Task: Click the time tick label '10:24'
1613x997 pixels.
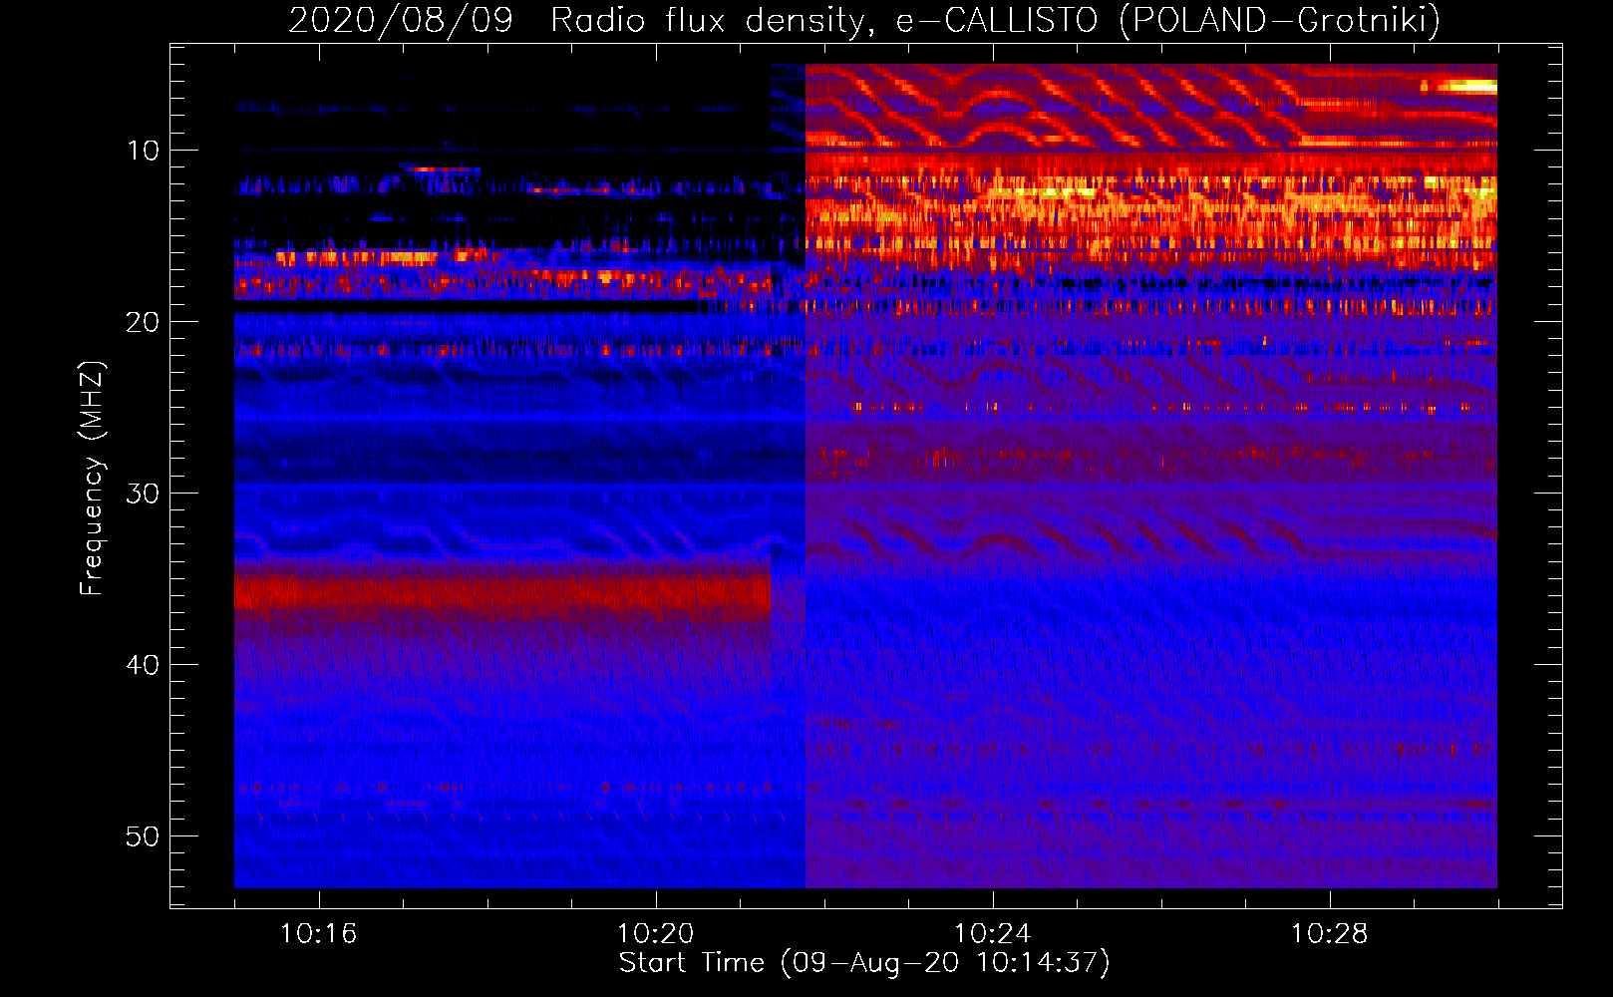Action: [992, 934]
